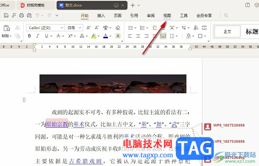This screenshot has width=259, height=166.
Task: Toggle Superscript formatting
Action: pos(71,36)
